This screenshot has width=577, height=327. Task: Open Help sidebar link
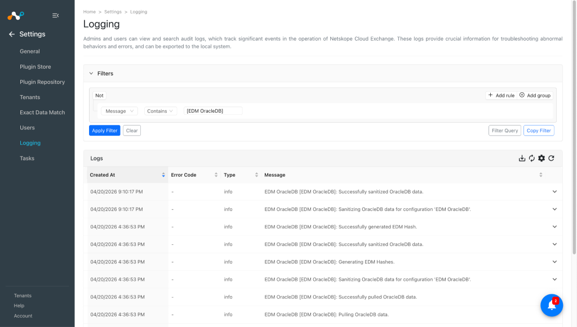click(x=19, y=306)
